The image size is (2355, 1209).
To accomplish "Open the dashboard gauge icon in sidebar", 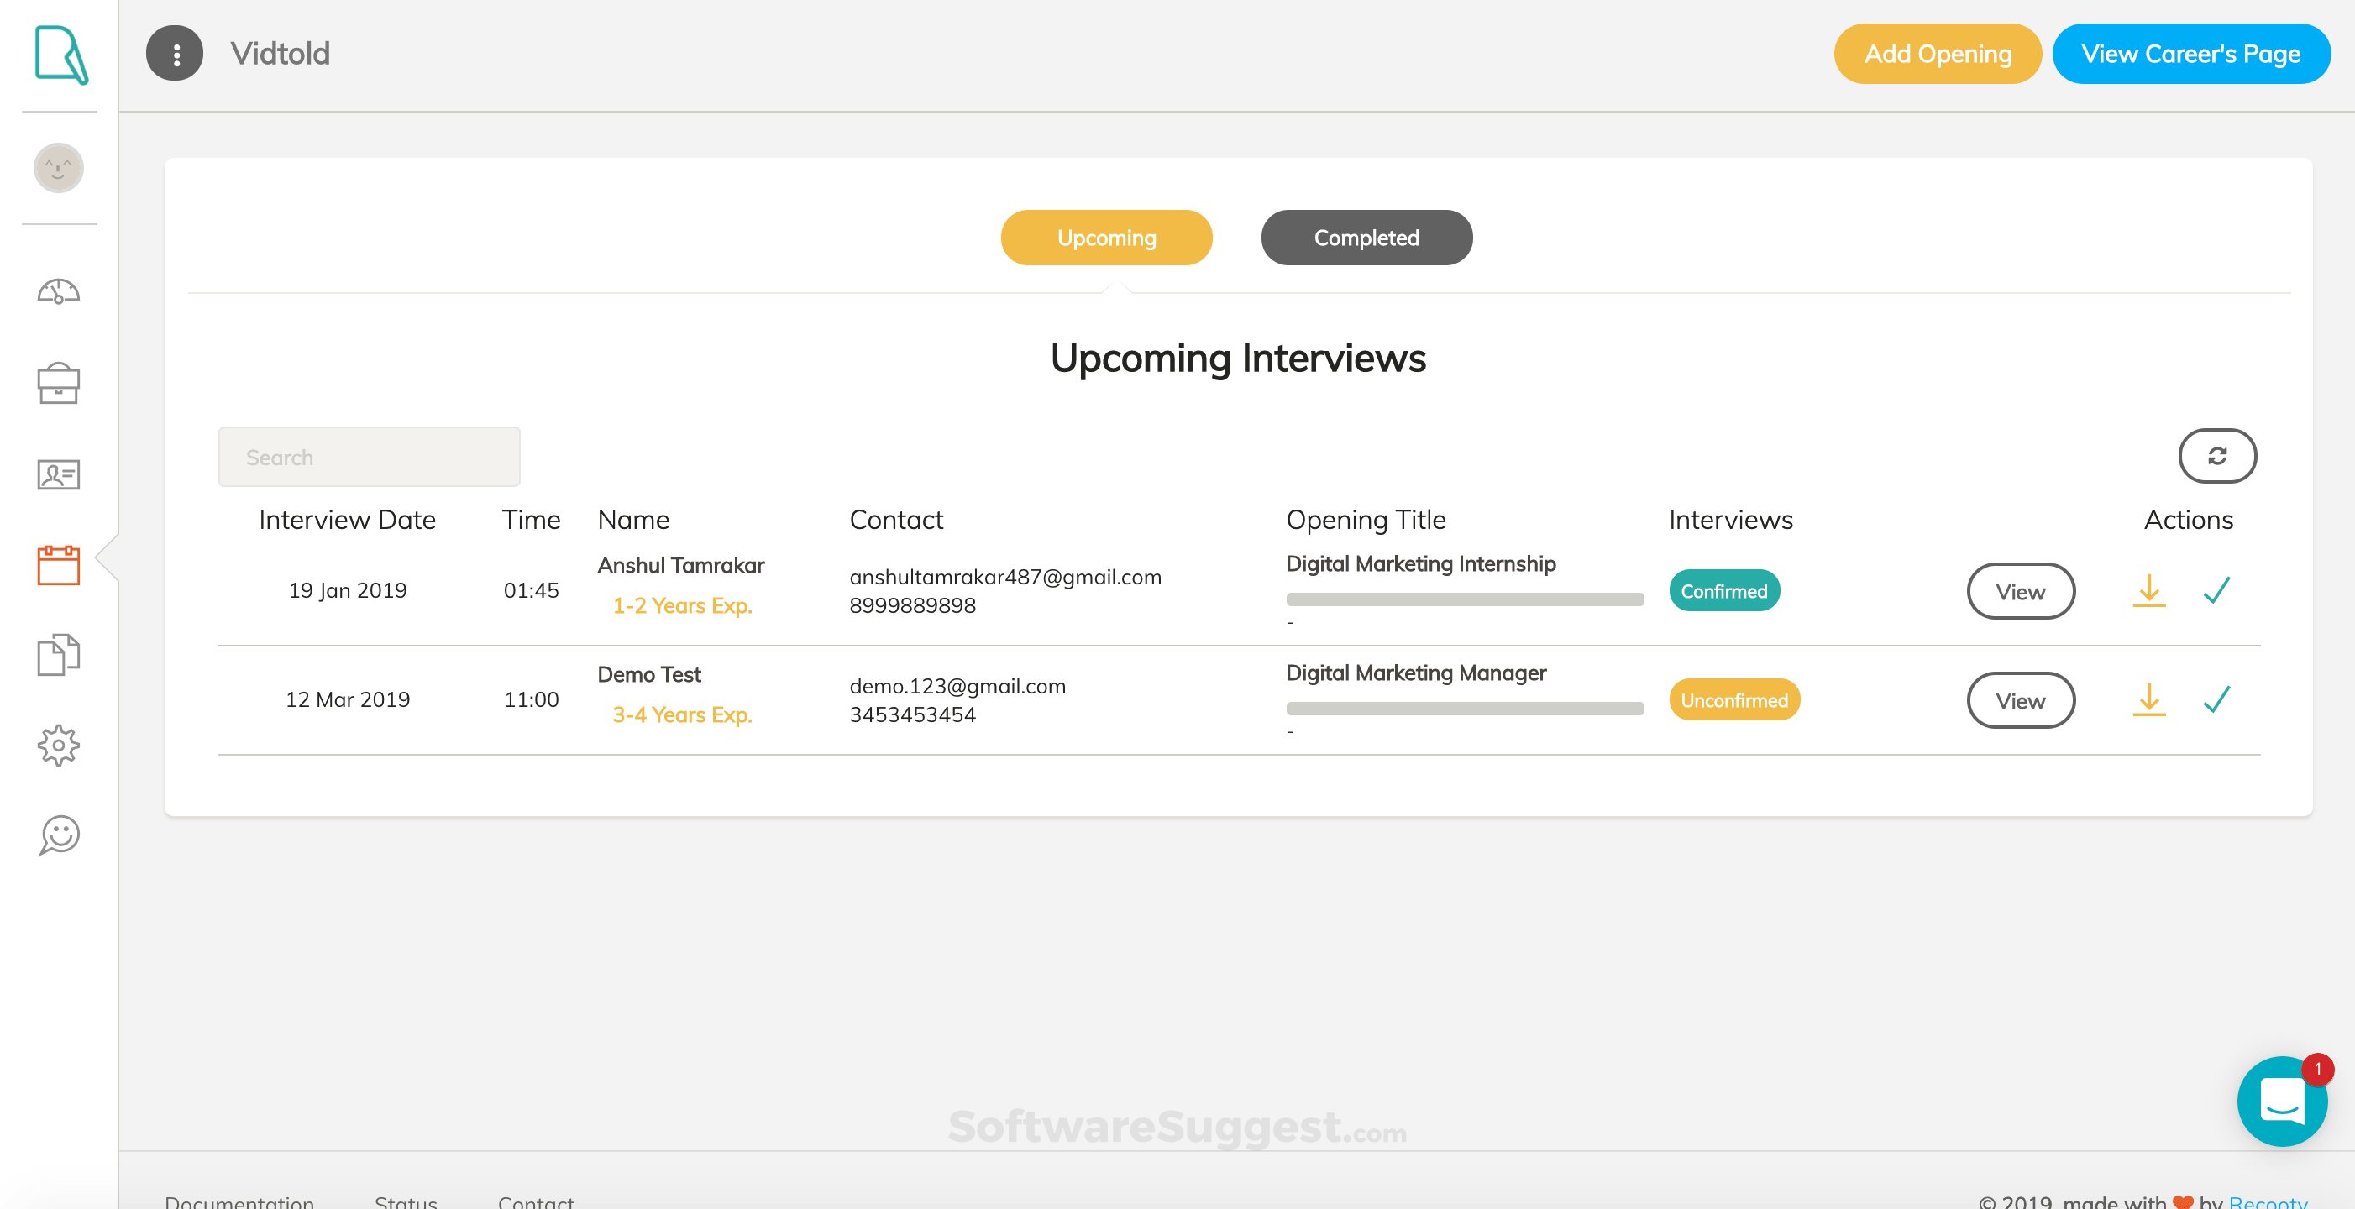I will [x=59, y=291].
